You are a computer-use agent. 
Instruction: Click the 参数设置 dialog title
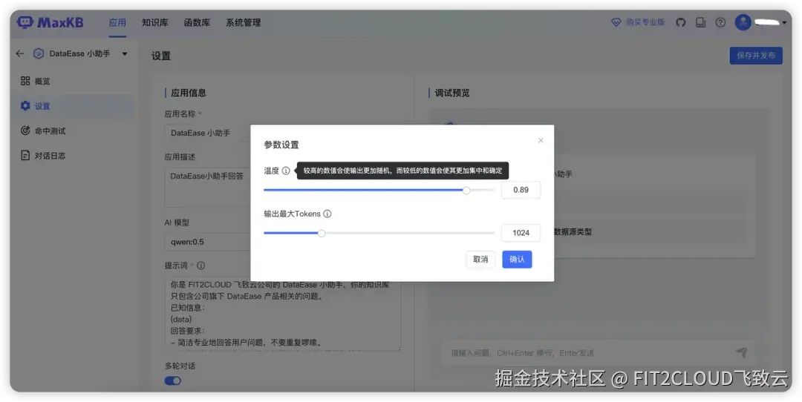281,145
